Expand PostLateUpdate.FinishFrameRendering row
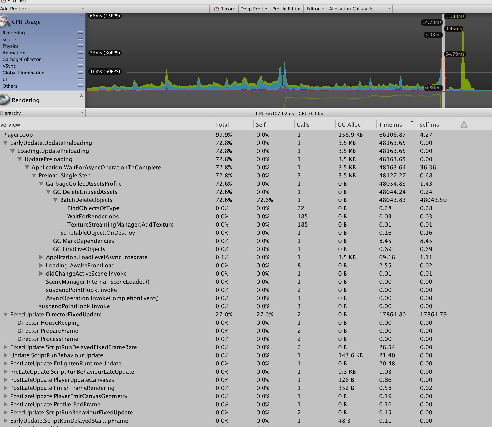The width and height of the screenshot is (492, 427). click(5, 388)
